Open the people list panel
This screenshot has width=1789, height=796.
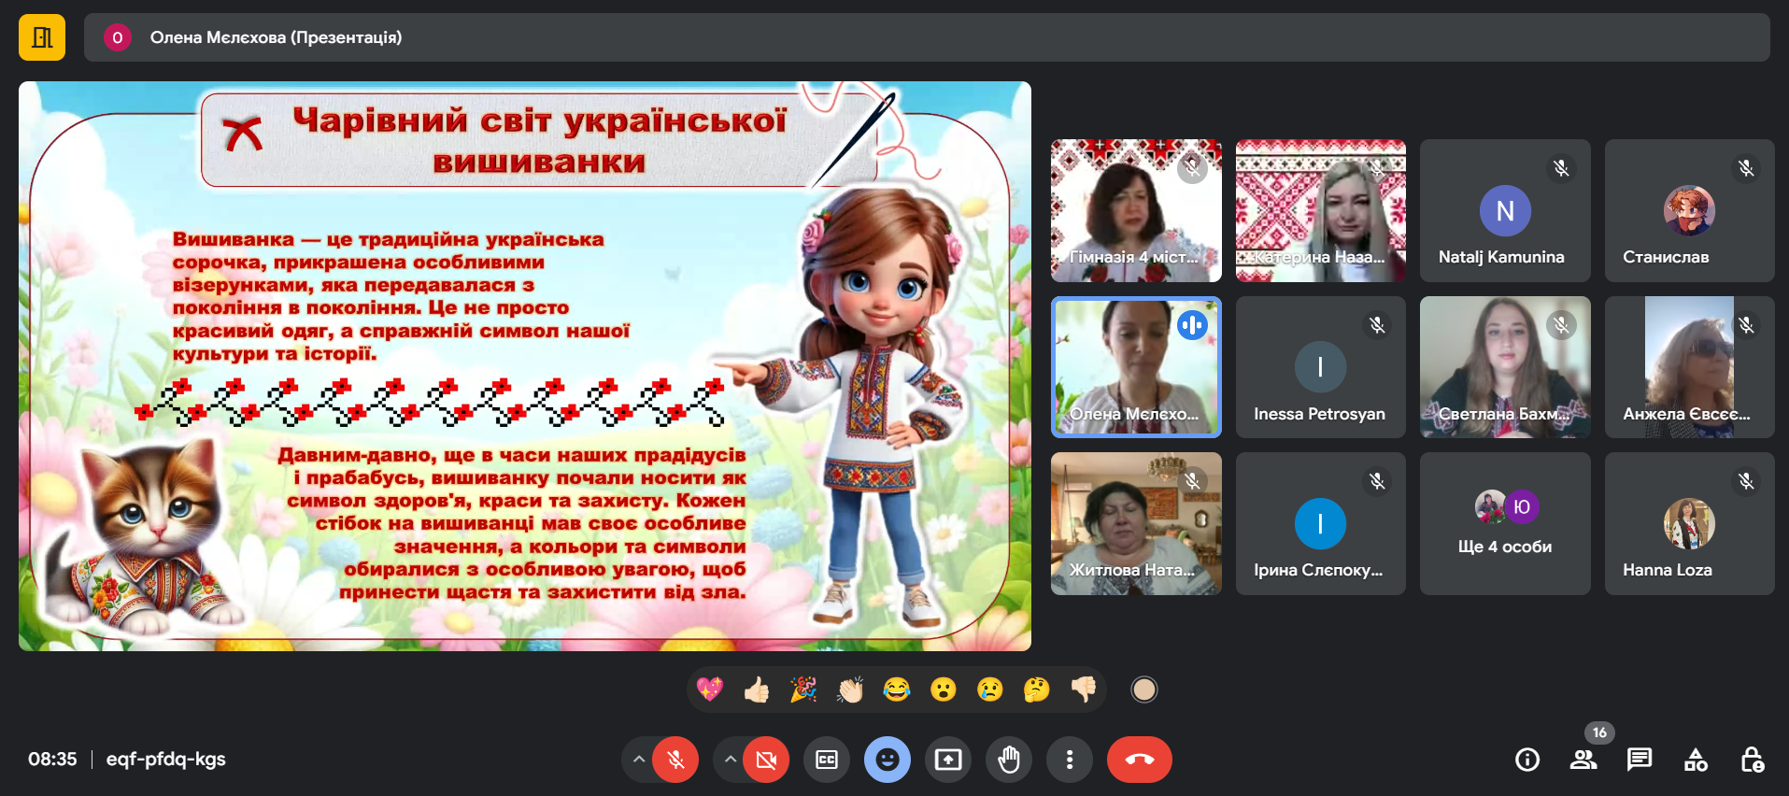(x=1583, y=760)
